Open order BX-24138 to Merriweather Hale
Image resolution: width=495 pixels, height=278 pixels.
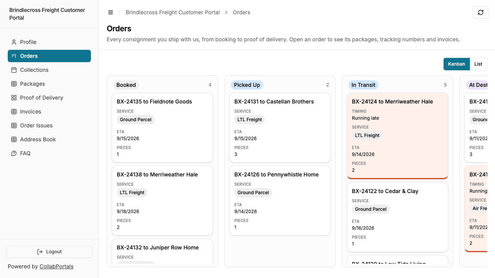coord(162,201)
